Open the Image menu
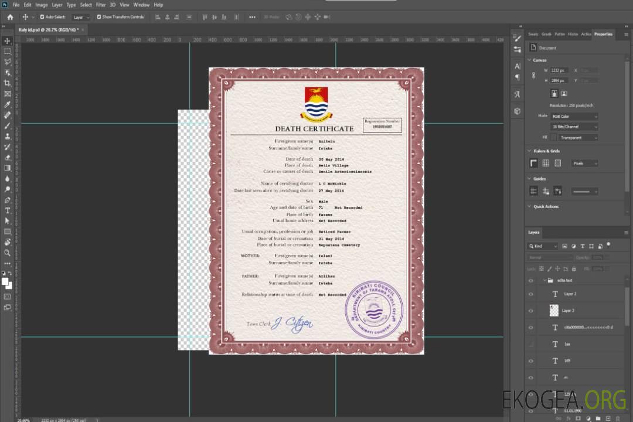 click(42, 5)
